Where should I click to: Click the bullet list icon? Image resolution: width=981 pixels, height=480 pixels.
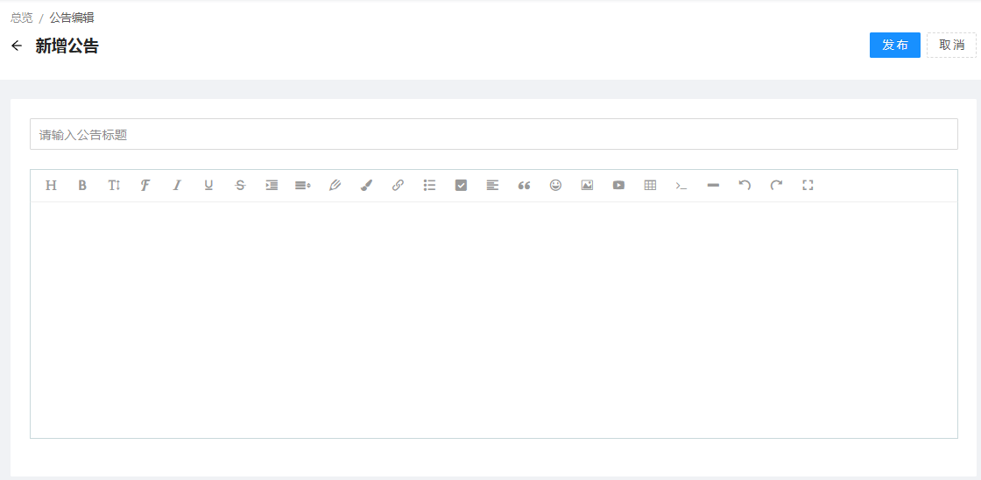(x=429, y=186)
